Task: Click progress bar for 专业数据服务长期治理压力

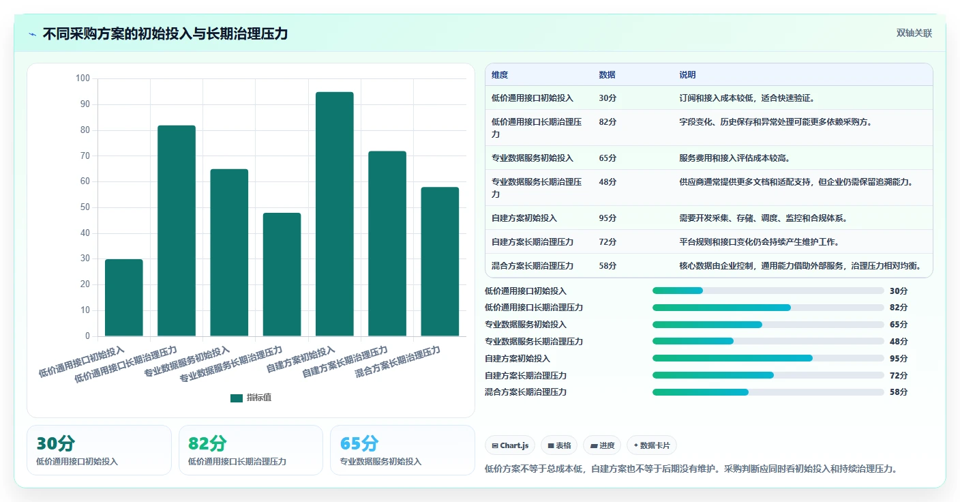Action: coord(768,341)
